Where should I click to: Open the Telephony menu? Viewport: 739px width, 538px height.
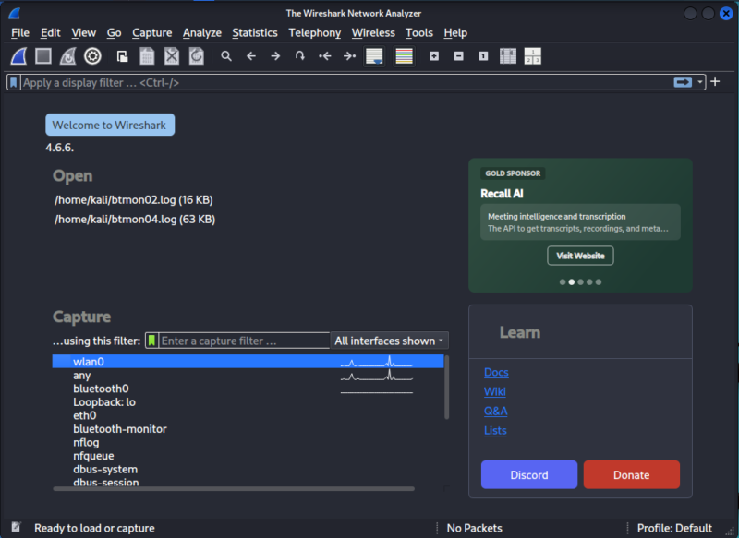pos(315,33)
